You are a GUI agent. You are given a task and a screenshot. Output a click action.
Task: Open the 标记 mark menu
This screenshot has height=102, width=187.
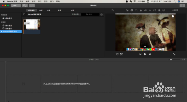34,1
